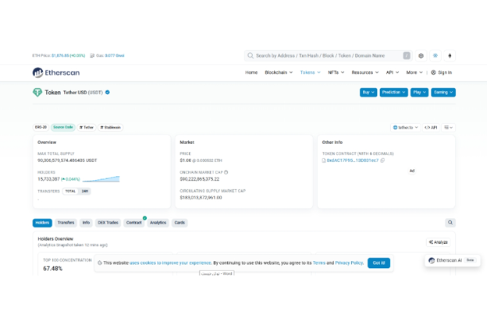
Task: Open the site settings globe icon
Action: click(421, 56)
